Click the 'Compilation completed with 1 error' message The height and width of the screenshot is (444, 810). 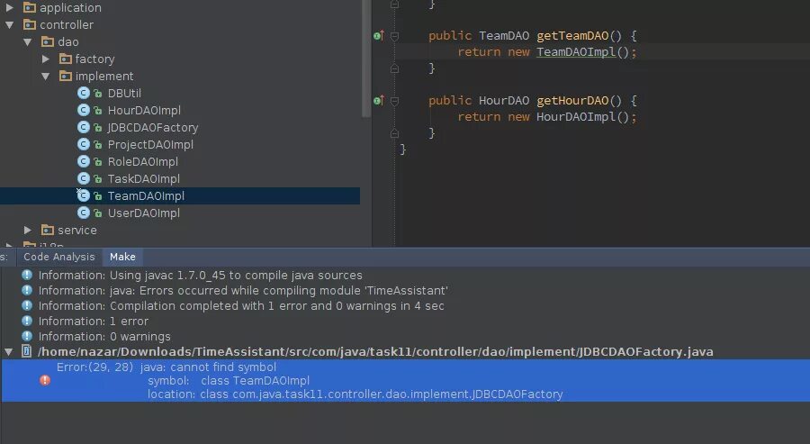click(241, 305)
